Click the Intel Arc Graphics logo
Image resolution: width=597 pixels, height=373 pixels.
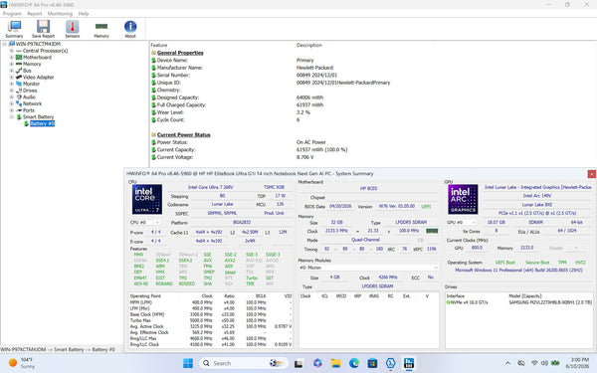463,199
